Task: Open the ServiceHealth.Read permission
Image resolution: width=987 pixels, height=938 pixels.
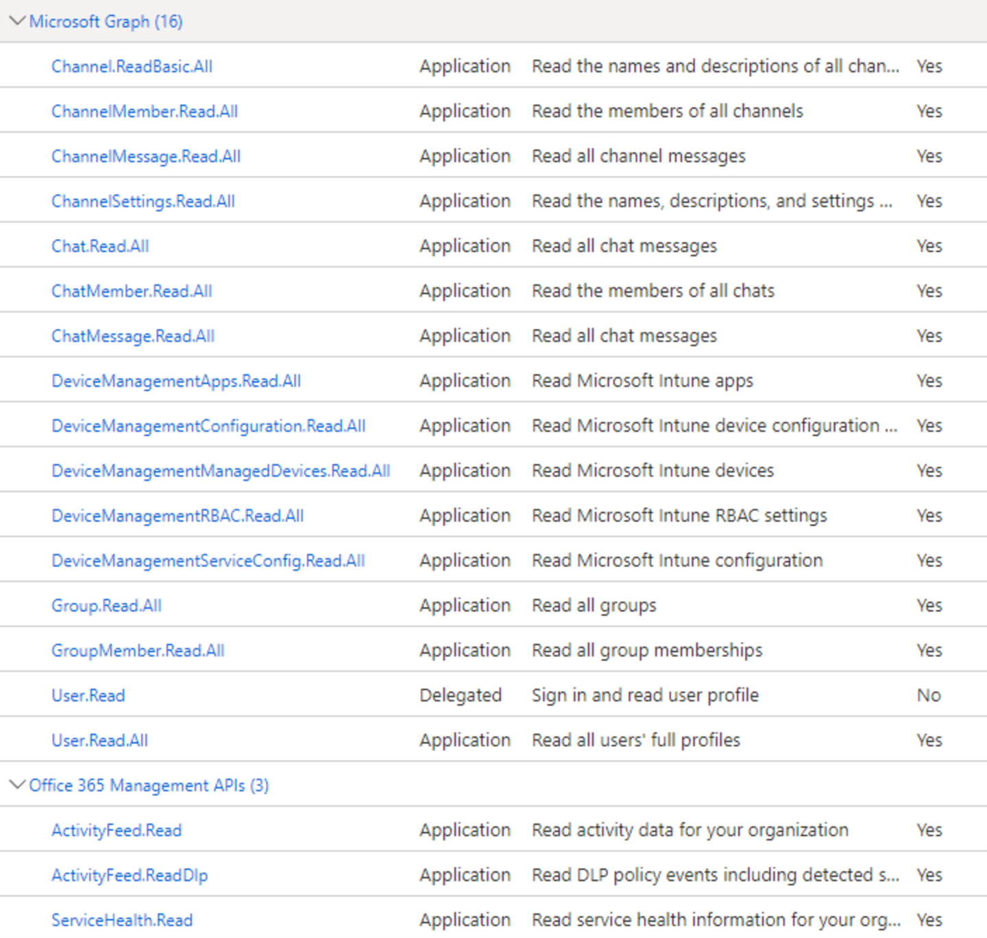Action: (x=122, y=920)
